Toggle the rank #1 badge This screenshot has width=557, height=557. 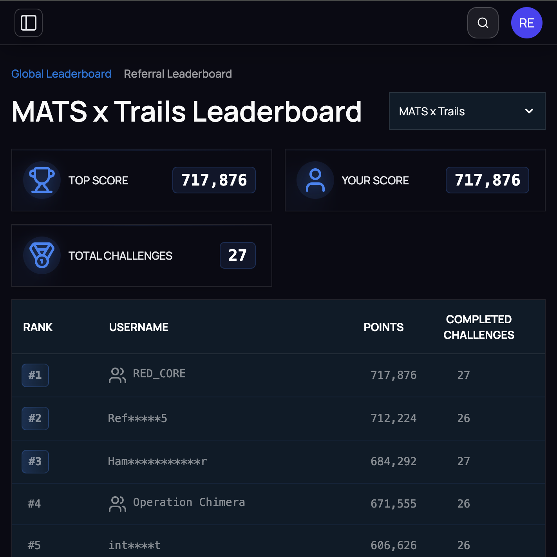pyautogui.click(x=35, y=375)
